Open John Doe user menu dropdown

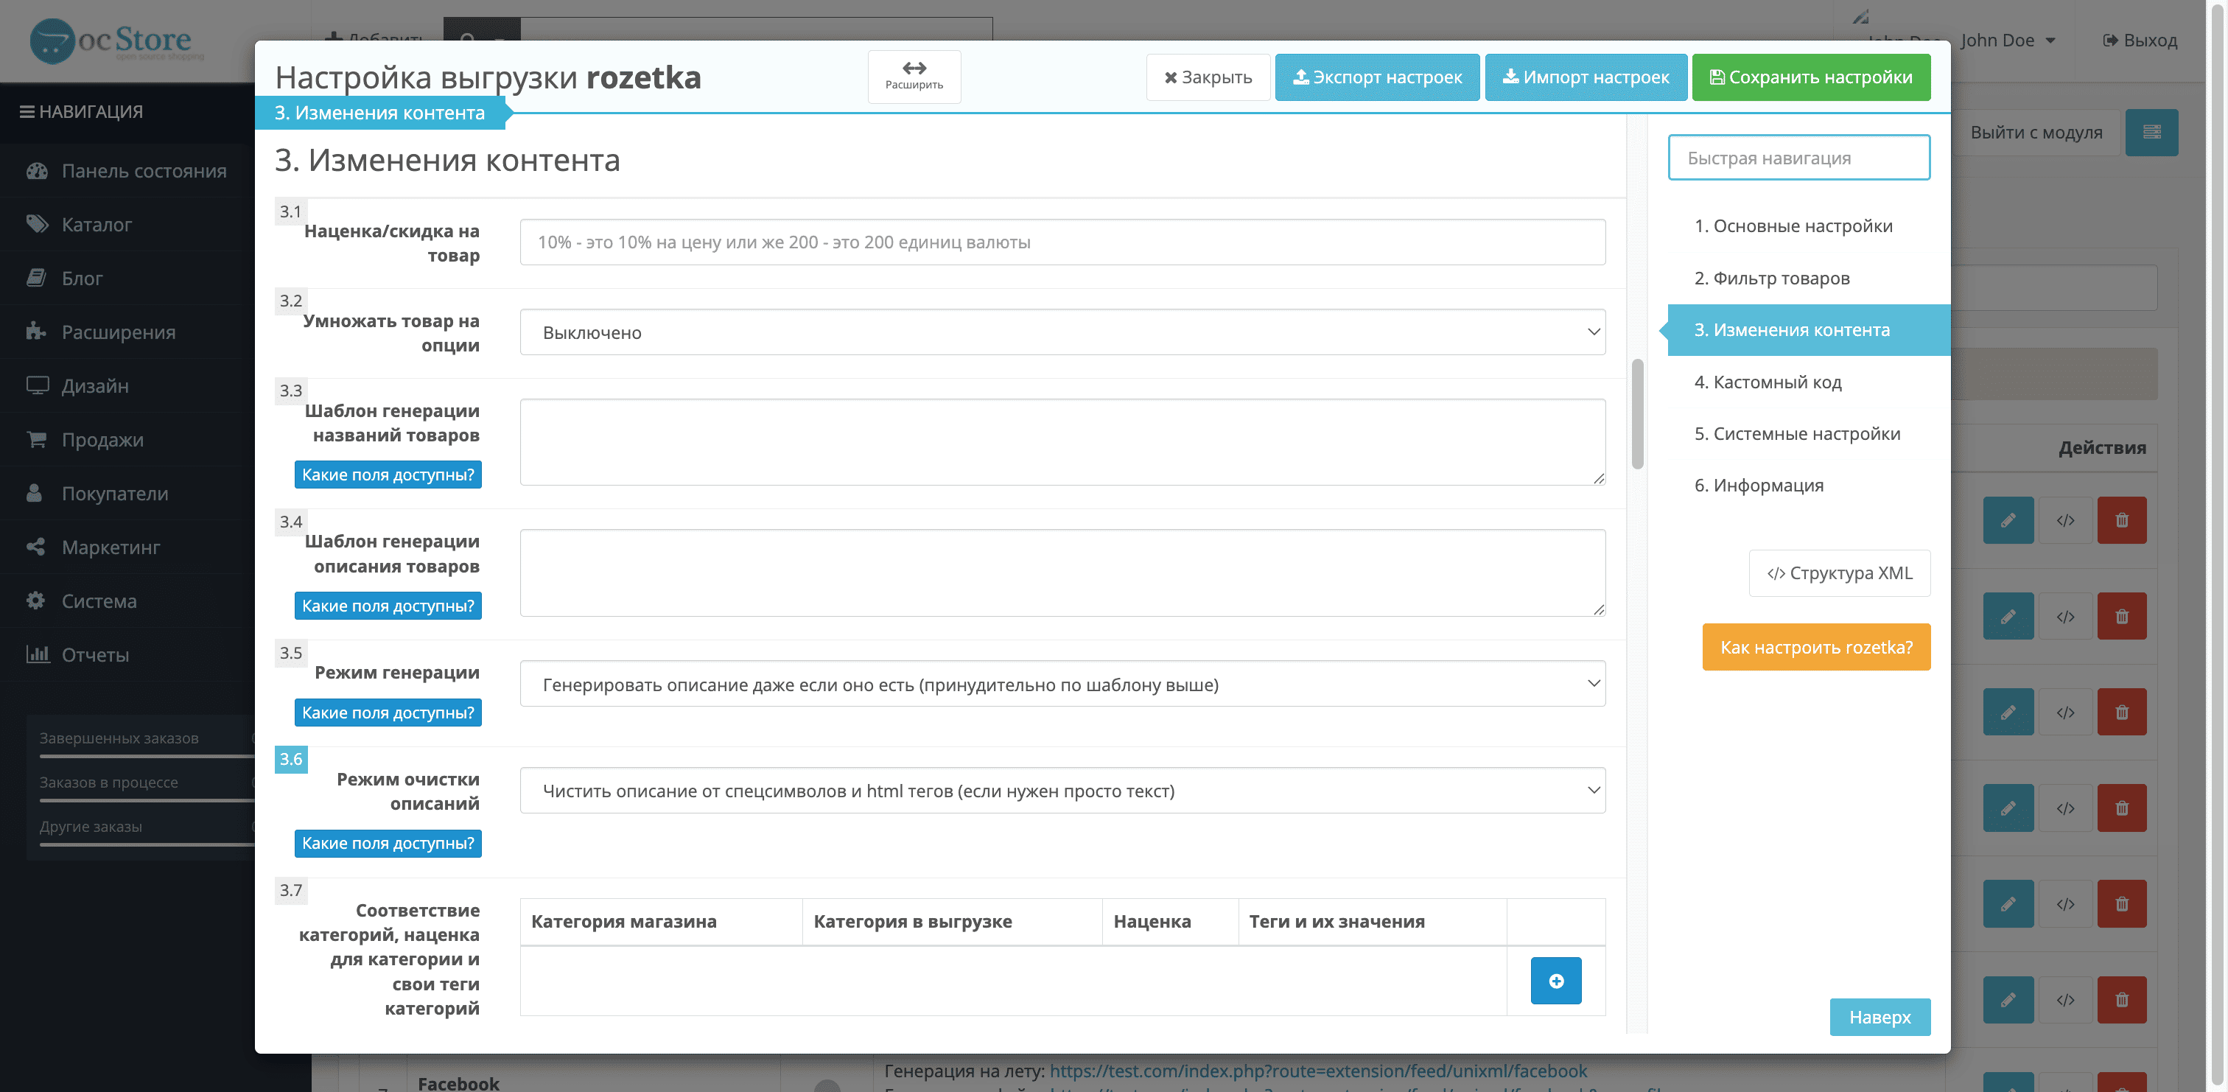coord(2008,41)
